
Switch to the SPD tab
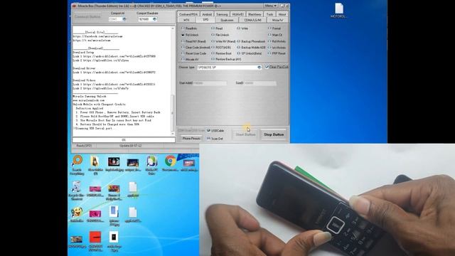click(205, 20)
